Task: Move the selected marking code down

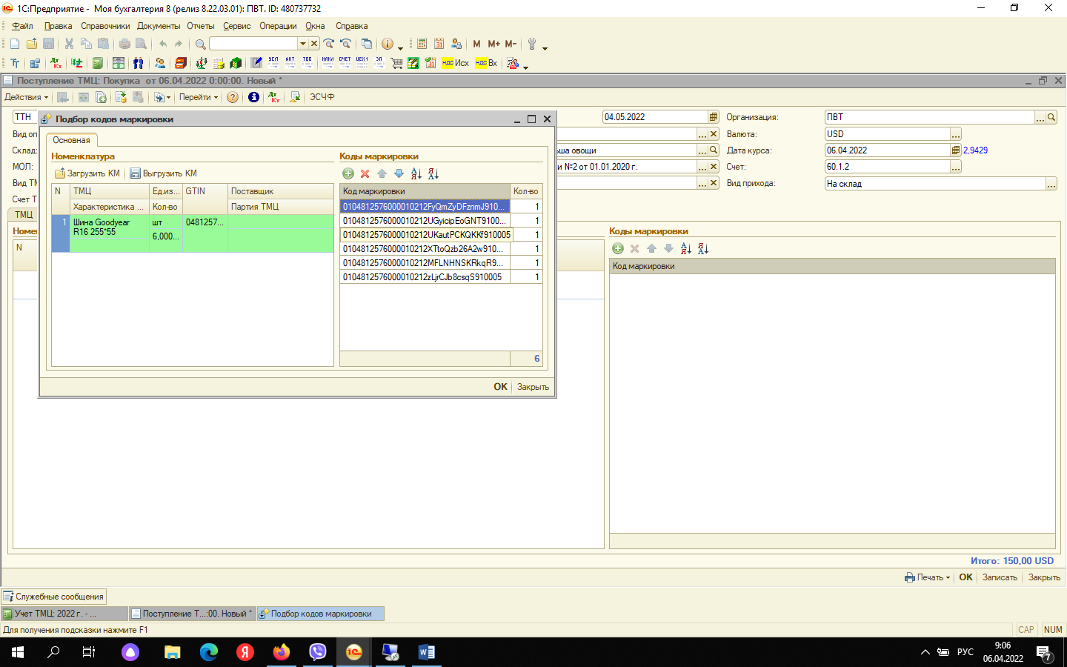Action: click(399, 173)
